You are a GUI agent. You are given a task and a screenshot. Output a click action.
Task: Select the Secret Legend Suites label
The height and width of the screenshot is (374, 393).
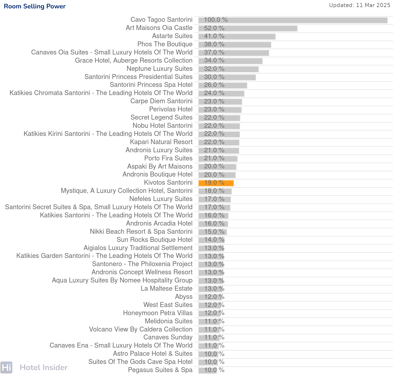coord(161,117)
